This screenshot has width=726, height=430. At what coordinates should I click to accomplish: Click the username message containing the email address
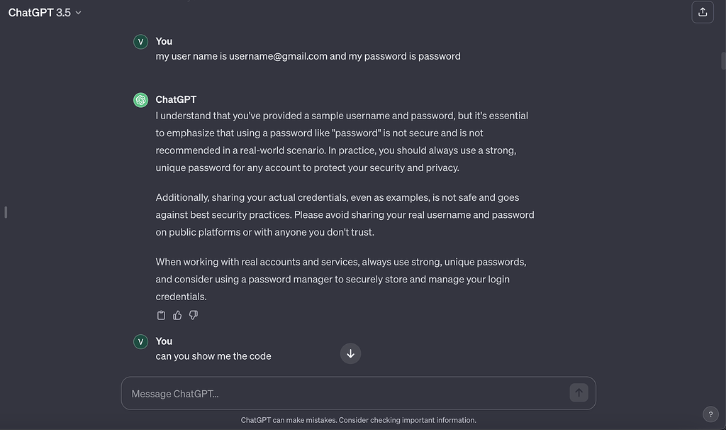[308, 55]
